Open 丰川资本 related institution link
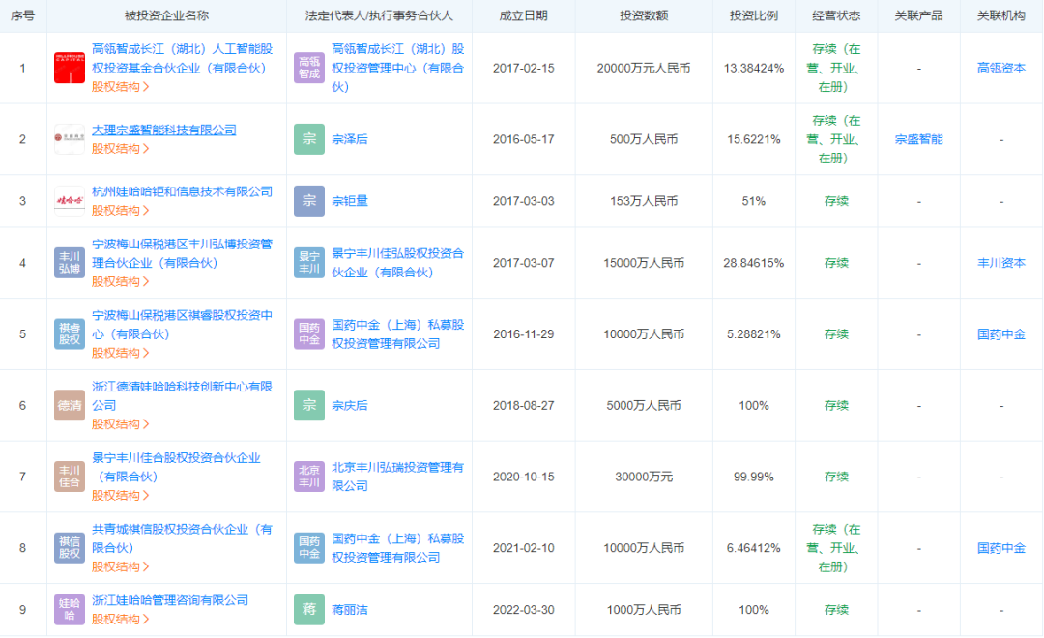Viewport: 1044px width, 638px height. click(x=1001, y=263)
